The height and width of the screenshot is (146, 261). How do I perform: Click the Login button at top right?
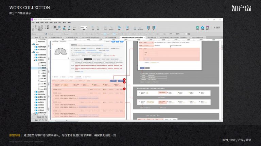217,28
